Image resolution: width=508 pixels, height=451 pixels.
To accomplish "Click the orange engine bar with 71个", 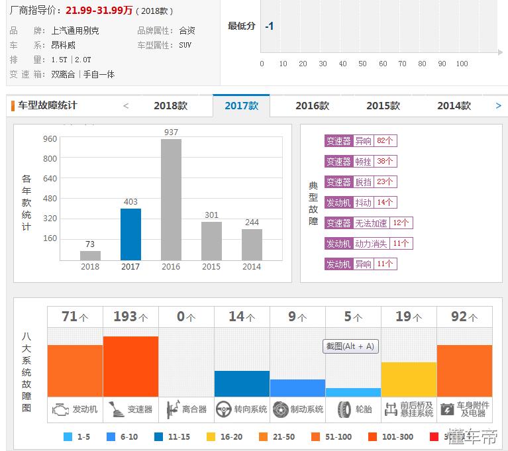I will tap(75, 371).
